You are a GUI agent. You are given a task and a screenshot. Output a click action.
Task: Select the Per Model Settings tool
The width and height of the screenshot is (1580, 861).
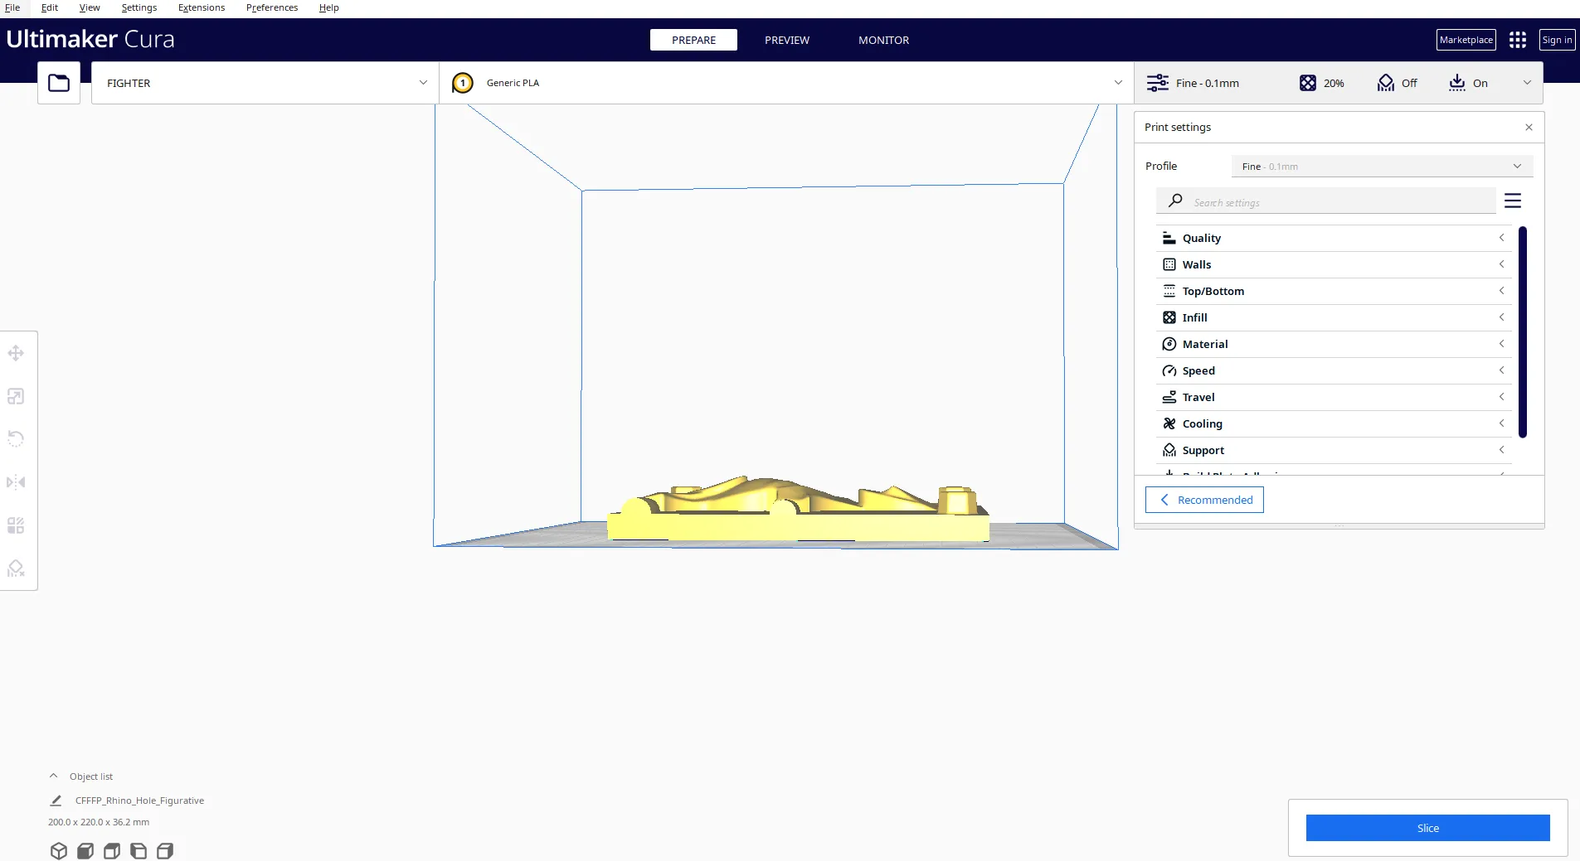[x=16, y=525]
